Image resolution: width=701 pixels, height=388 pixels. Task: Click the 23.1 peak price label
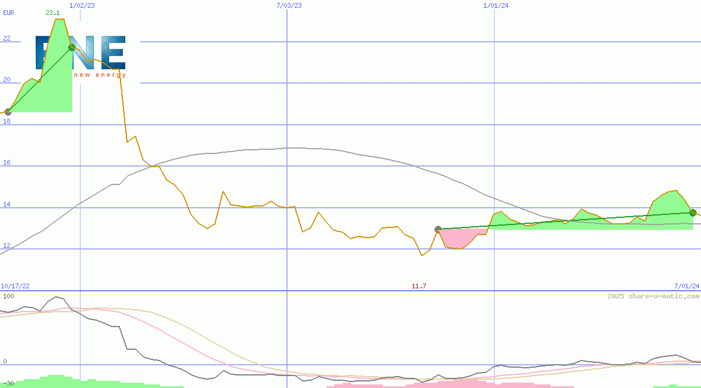(52, 13)
